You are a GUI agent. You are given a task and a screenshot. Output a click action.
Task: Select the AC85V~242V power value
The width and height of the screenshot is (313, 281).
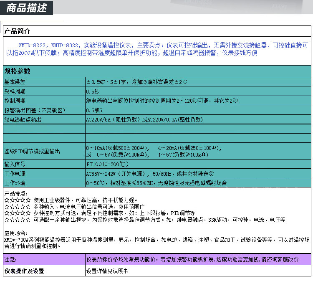tap(150, 174)
